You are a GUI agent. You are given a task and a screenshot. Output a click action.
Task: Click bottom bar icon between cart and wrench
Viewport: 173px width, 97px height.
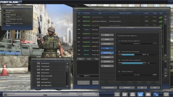[x=148, y=94]
